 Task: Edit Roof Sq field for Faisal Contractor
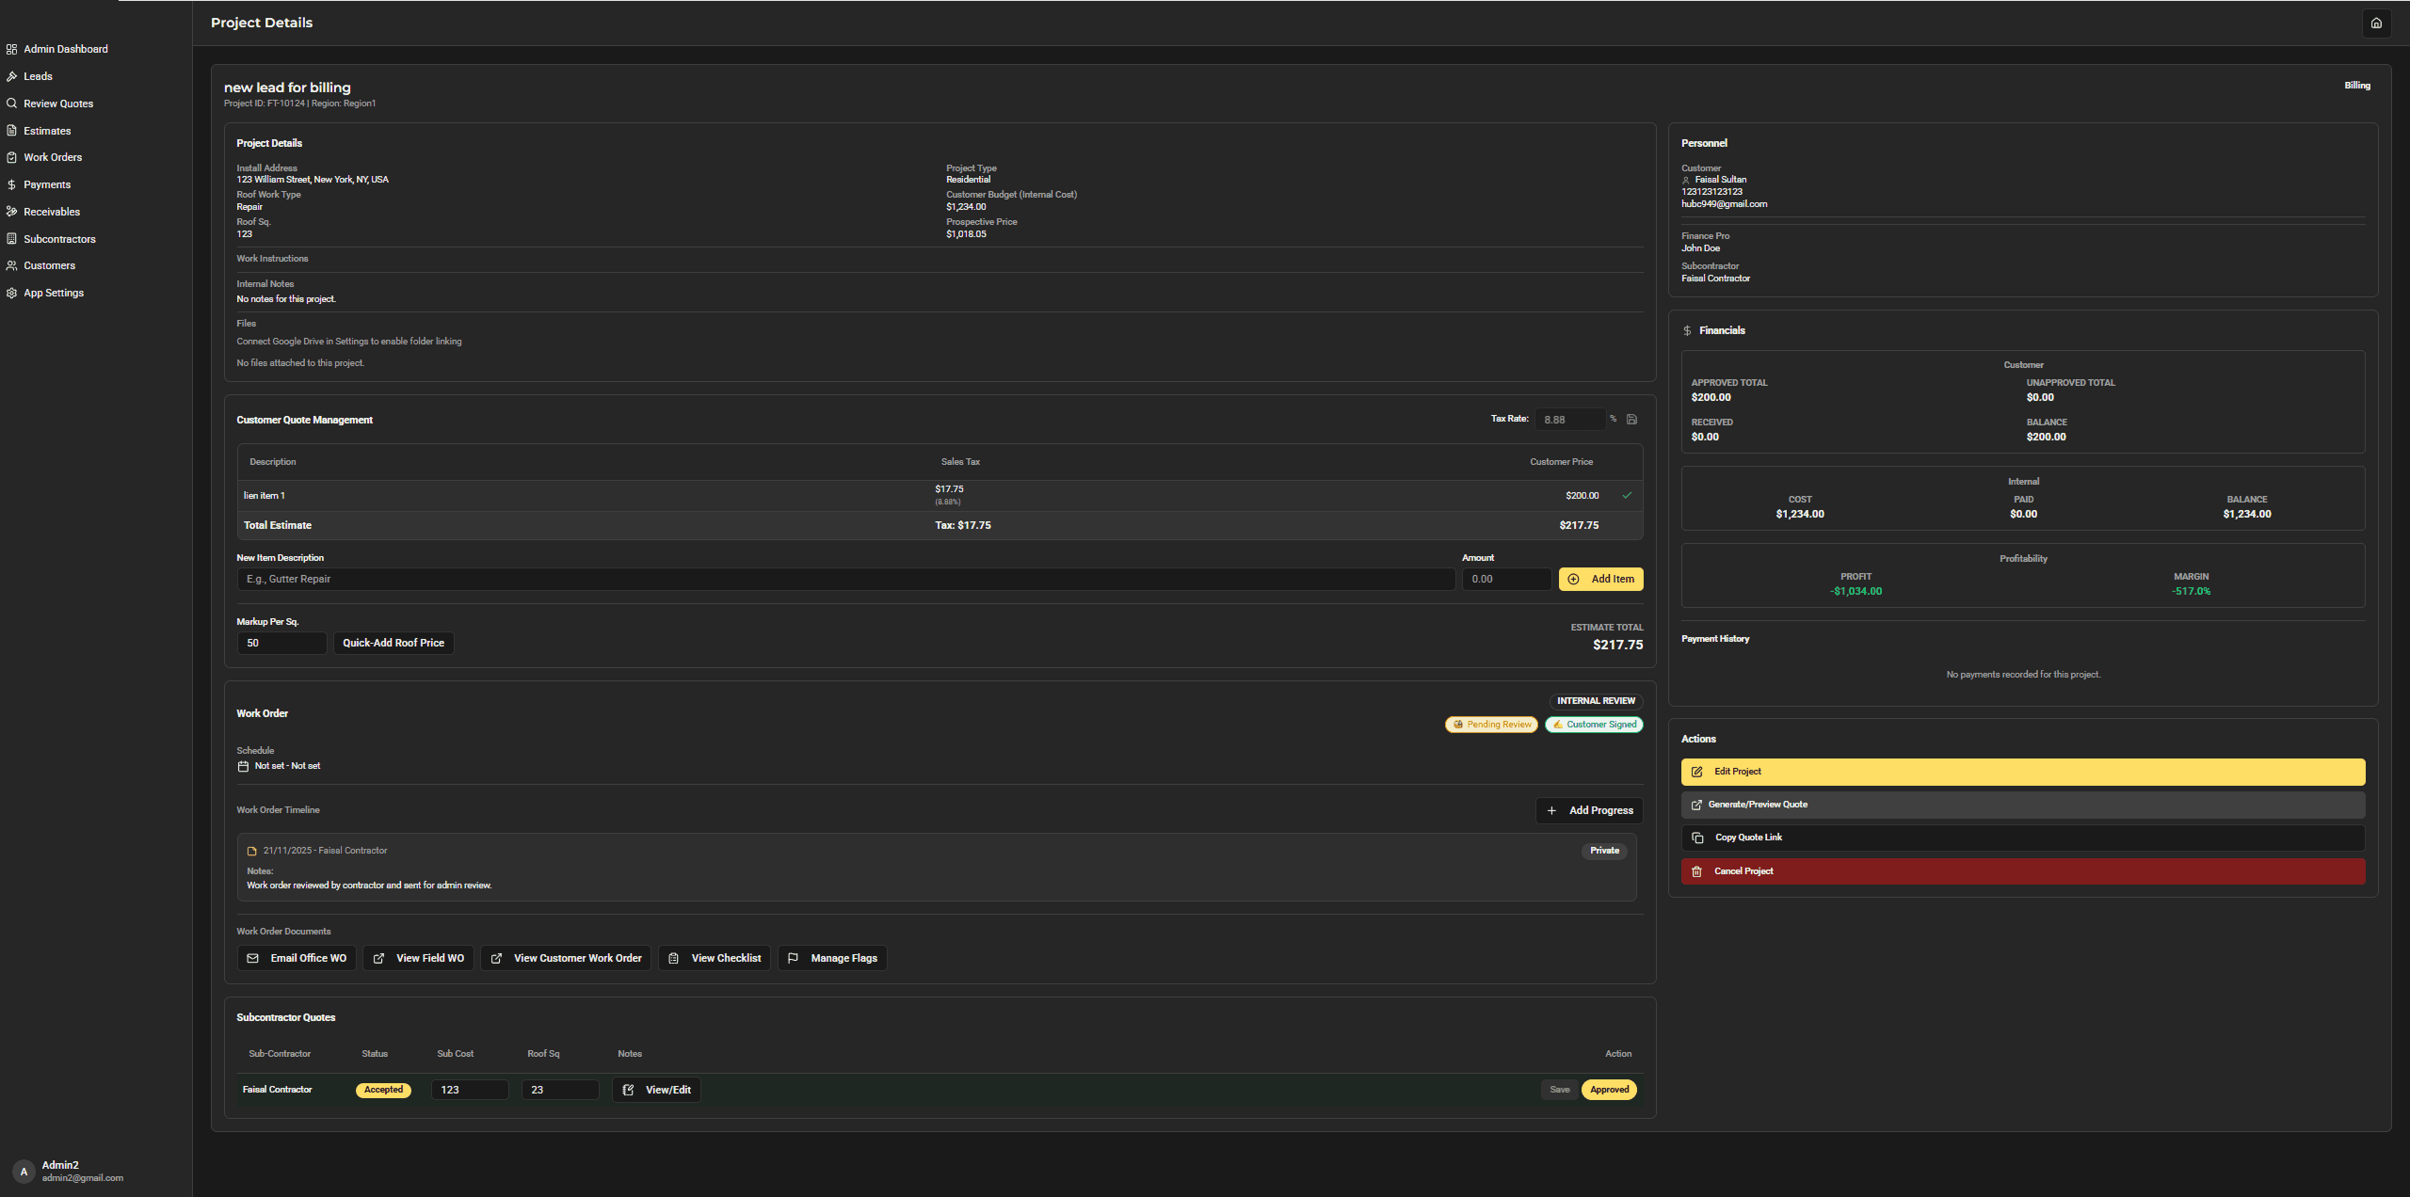pos(560,1090)
